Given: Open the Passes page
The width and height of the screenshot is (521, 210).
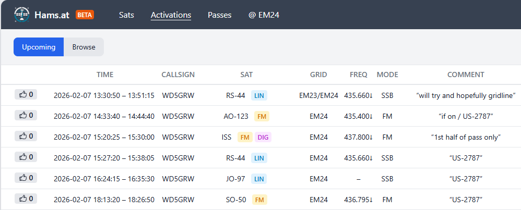Looking at the screenshot, I should click(x=220, y=15).
